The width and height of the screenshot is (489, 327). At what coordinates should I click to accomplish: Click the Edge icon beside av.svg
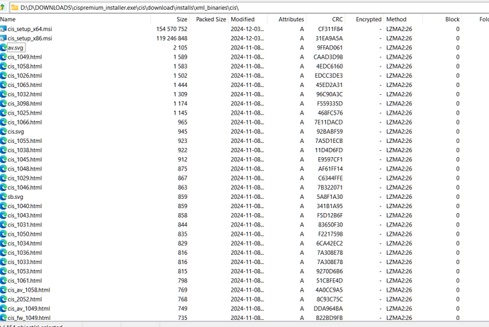point(4,47)
